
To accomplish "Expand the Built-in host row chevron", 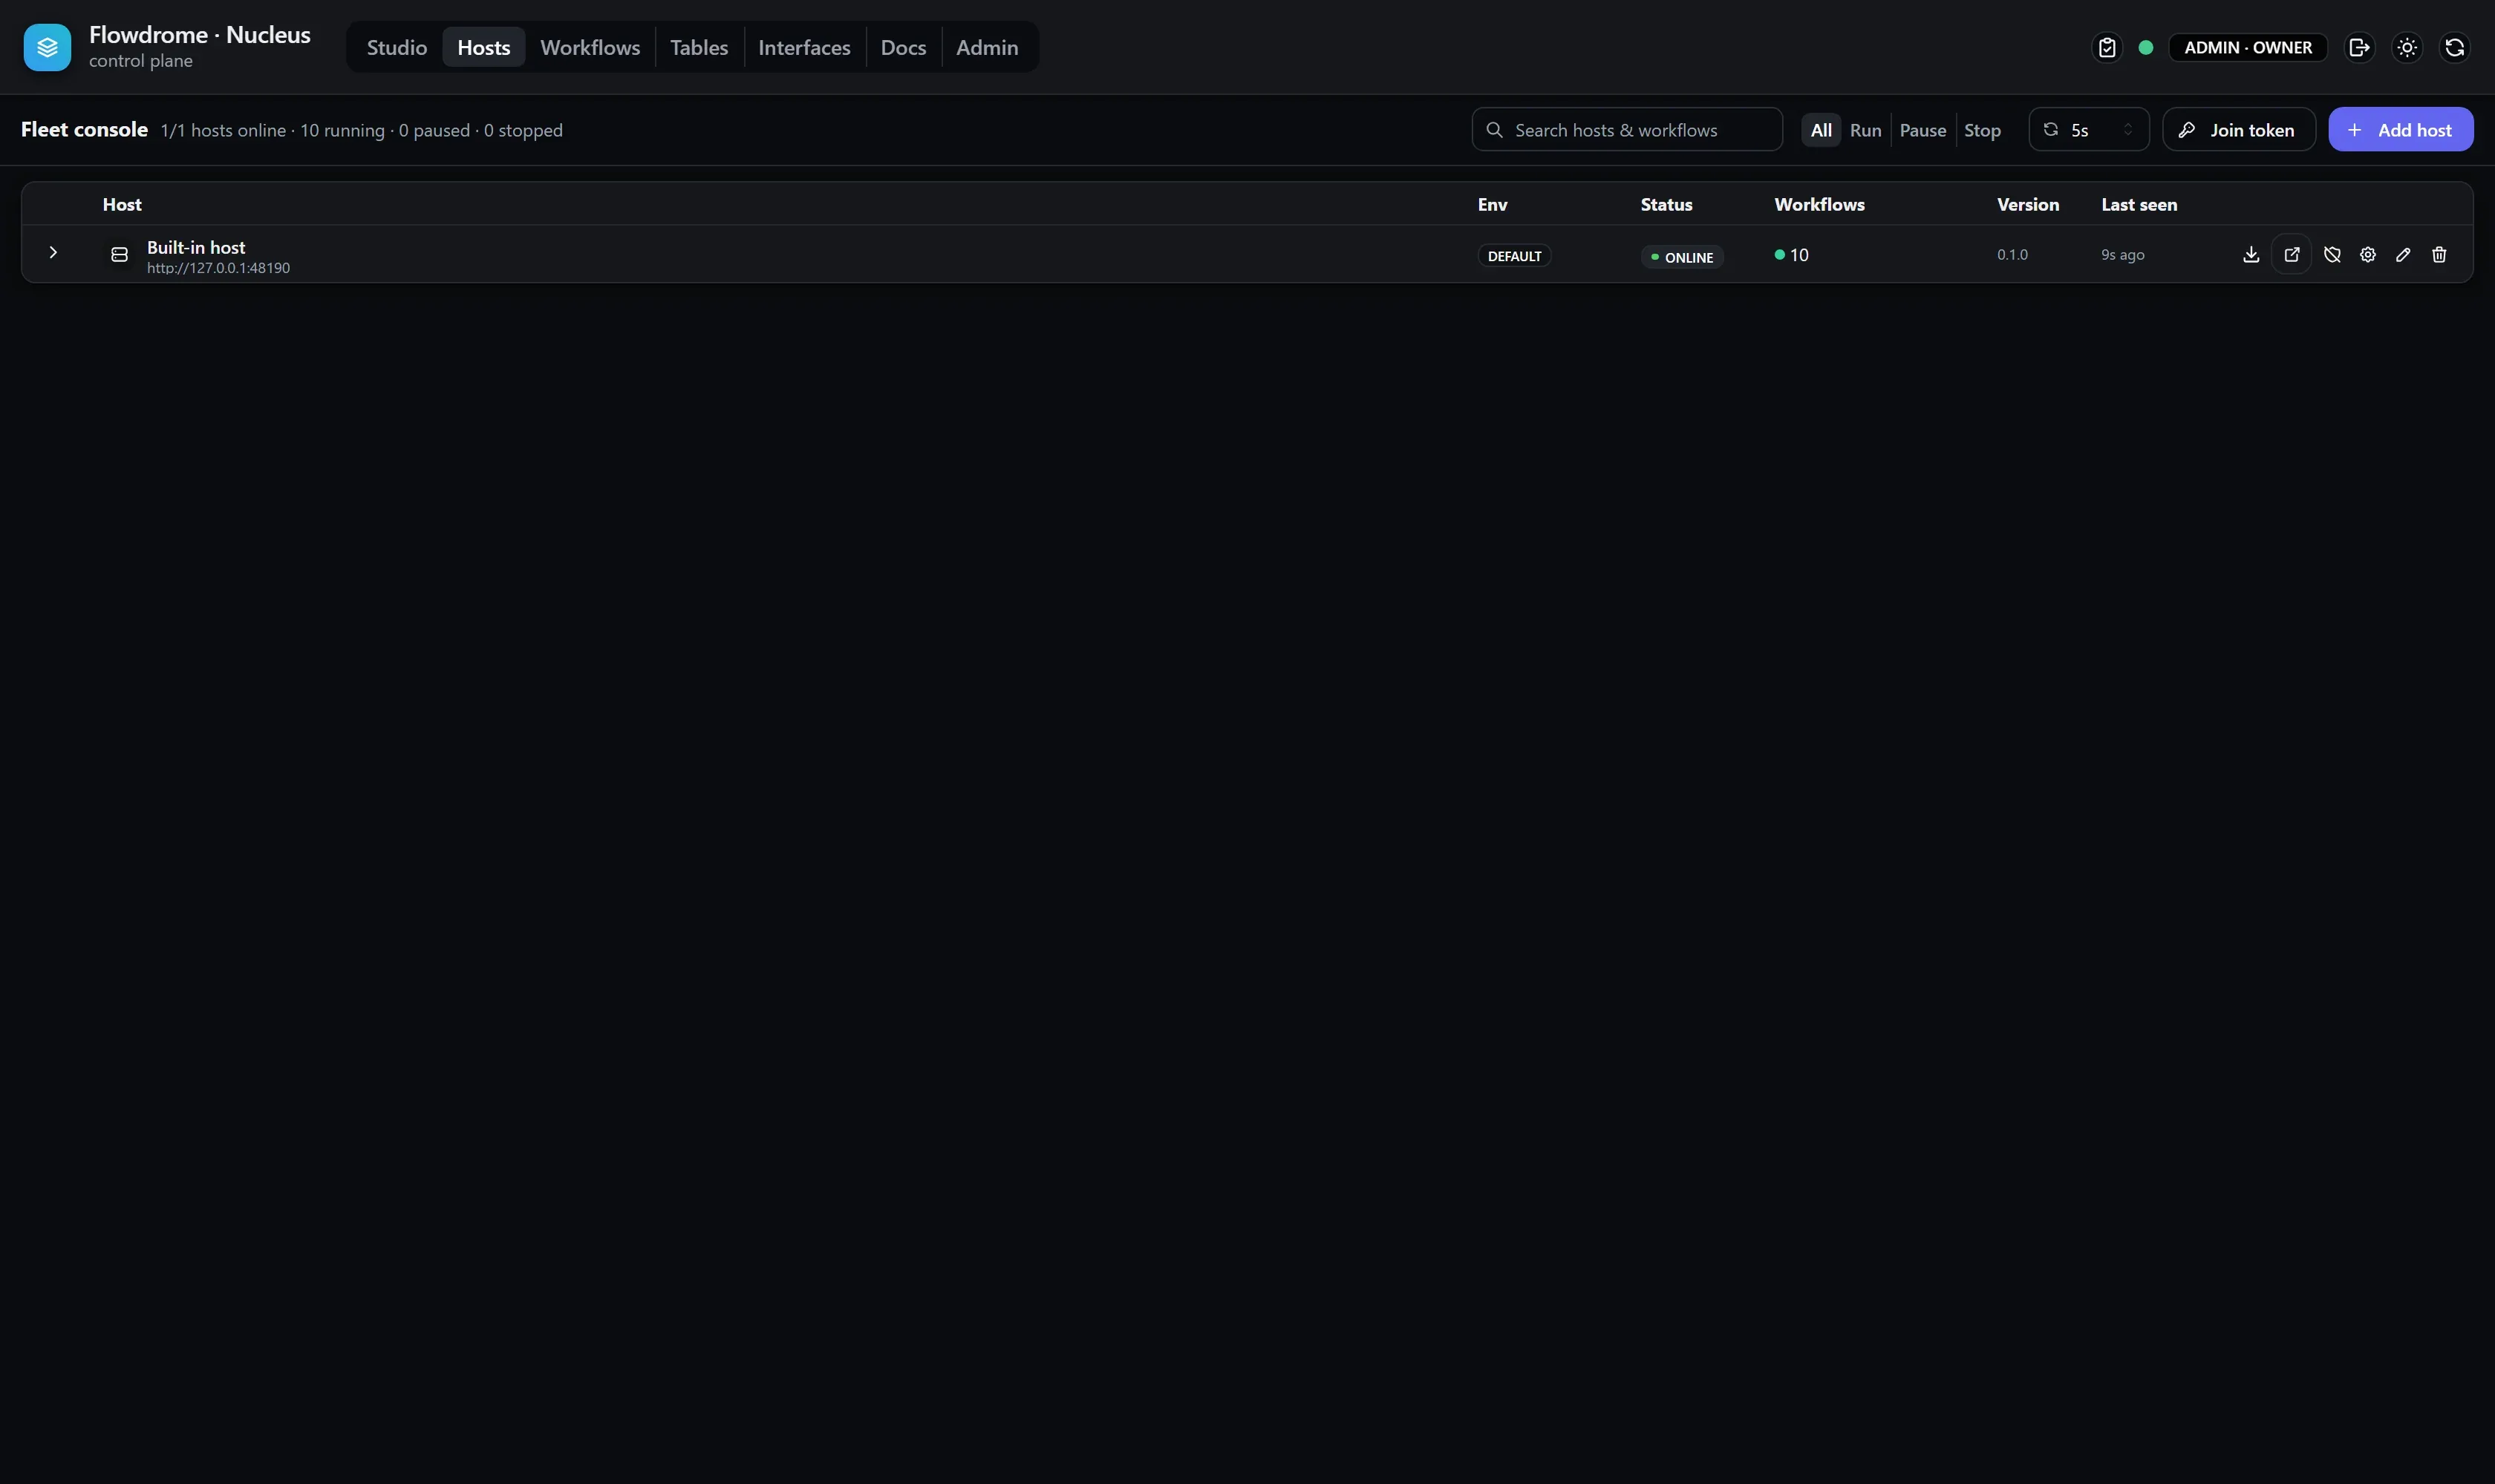I will 53,253.
